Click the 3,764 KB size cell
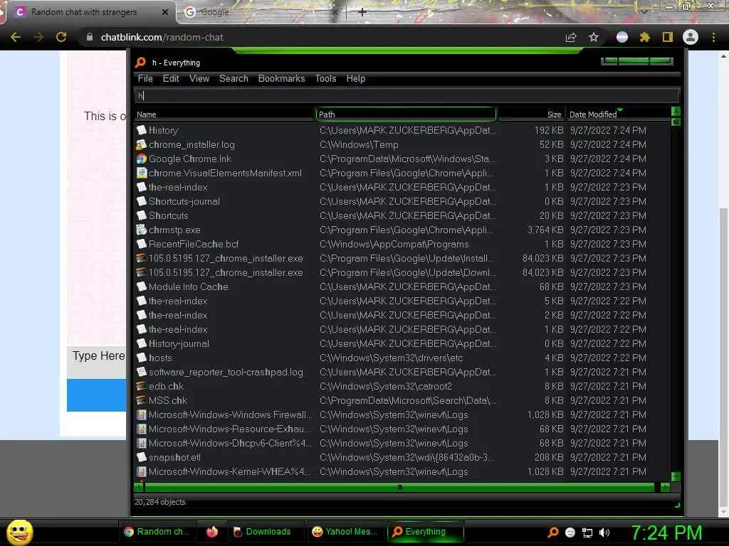729x546 pixels. pyautogui.click(x=545, y=230)
